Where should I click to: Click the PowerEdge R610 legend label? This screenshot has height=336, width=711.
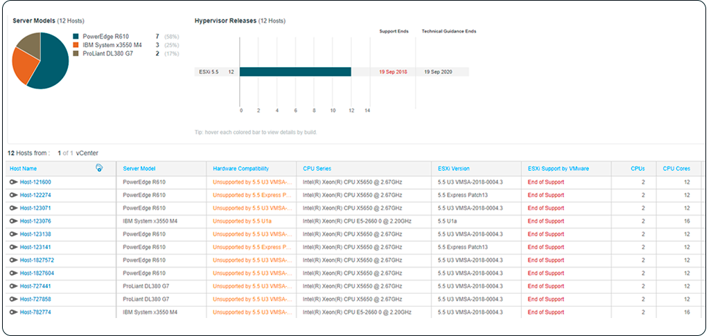(x=105, y=36)
